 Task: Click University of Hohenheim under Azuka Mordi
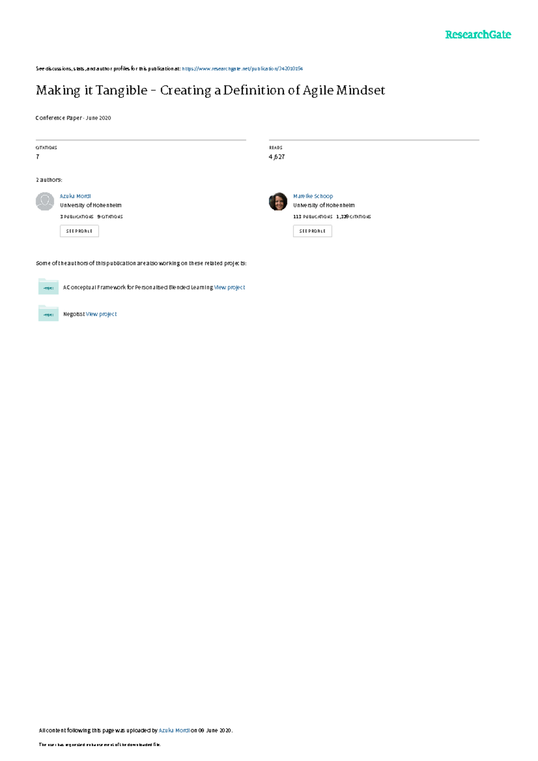91,205
